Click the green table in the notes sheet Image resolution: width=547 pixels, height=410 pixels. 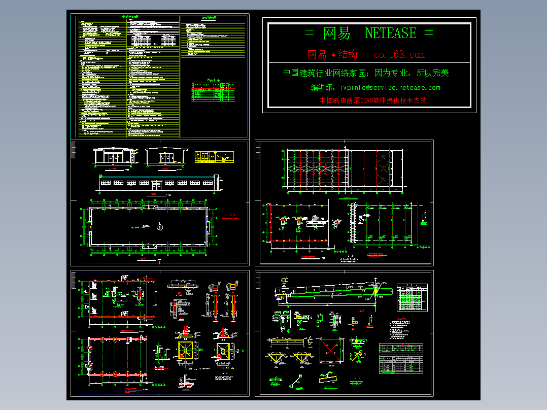(213, 92)
